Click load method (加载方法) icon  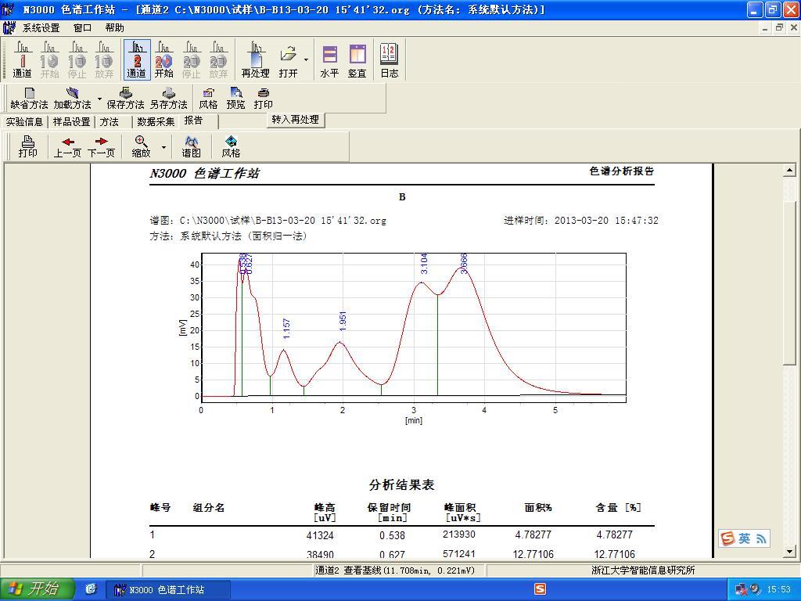point(72,99)
